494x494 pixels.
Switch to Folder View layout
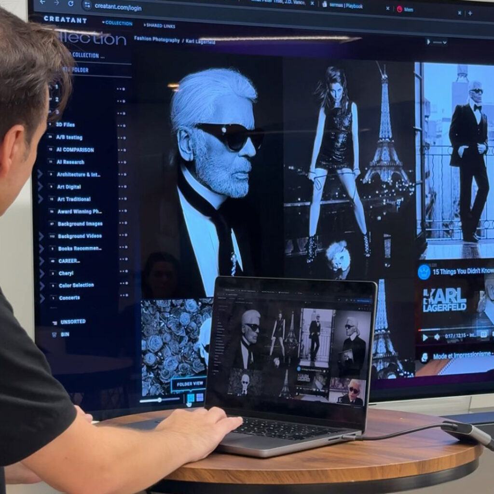(x=190, y=398)
